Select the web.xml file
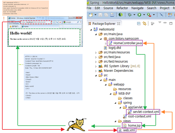 pyautogui.click(x=129, y=130)
